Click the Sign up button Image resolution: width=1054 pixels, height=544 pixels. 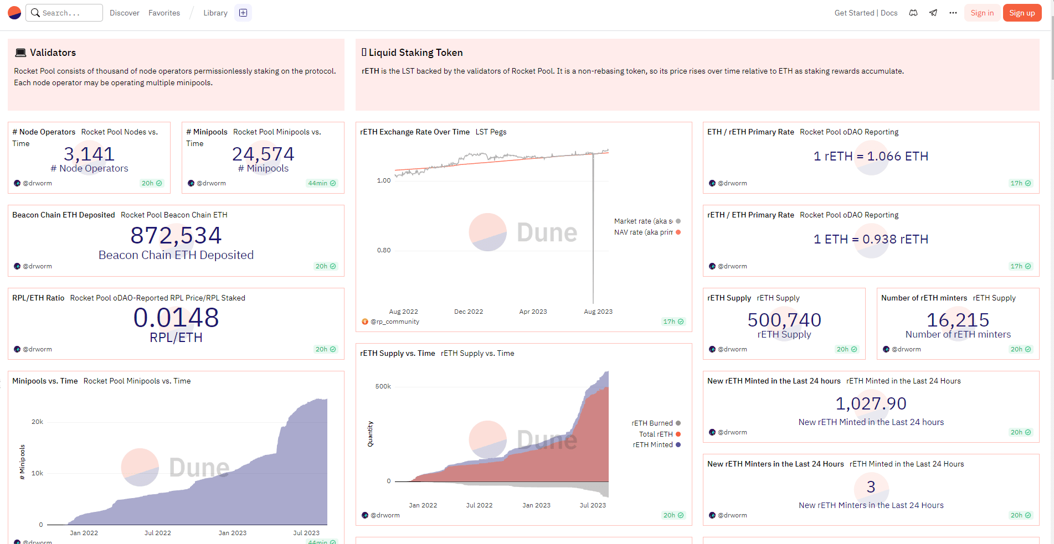pyautogui.click(x=1022, y=13)
